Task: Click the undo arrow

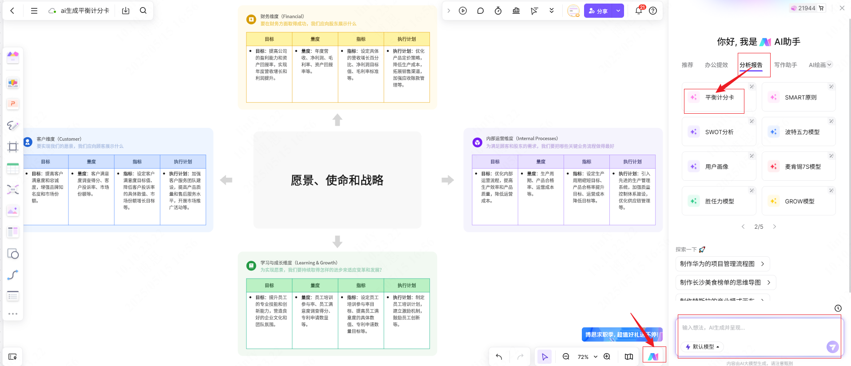Action: coord(499,357)
